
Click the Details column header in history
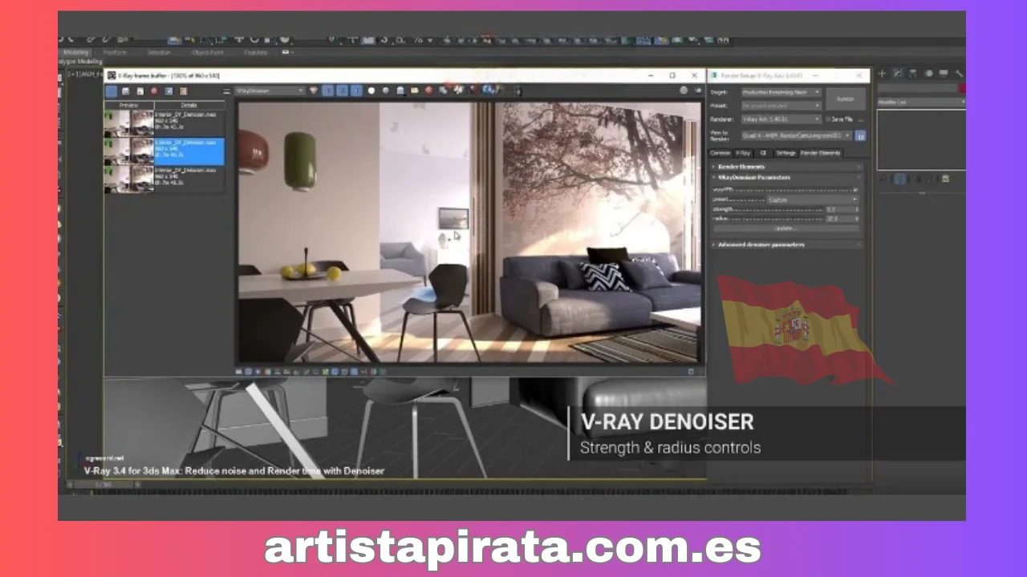point(189,105)
